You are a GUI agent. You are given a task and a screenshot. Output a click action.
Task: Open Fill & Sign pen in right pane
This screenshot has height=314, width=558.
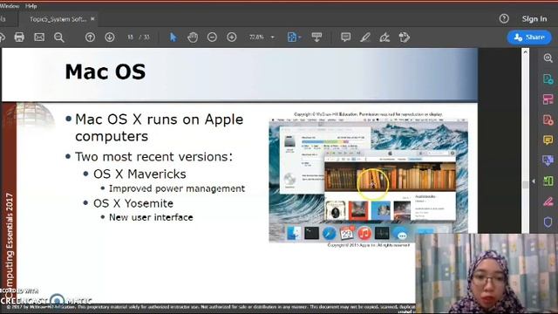pos(548,201)
